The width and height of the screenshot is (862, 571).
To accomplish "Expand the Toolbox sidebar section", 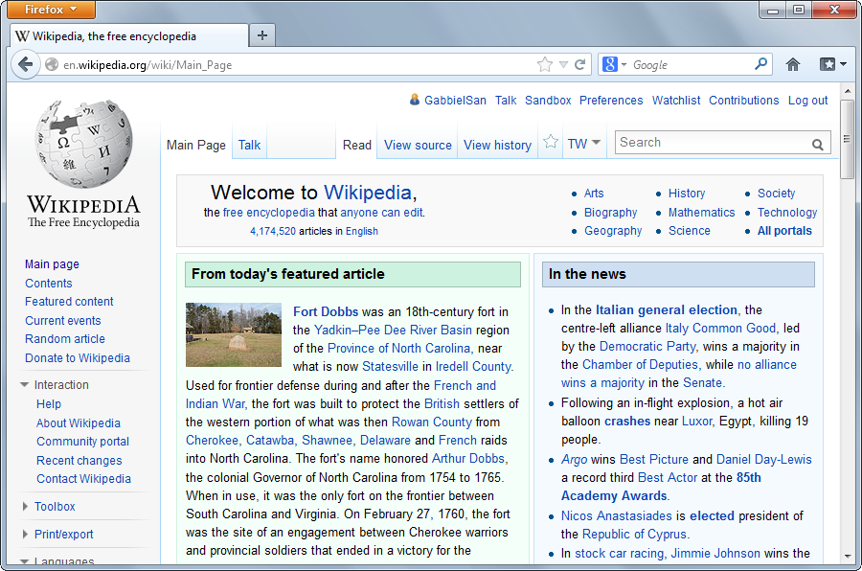I will point(25,506).
